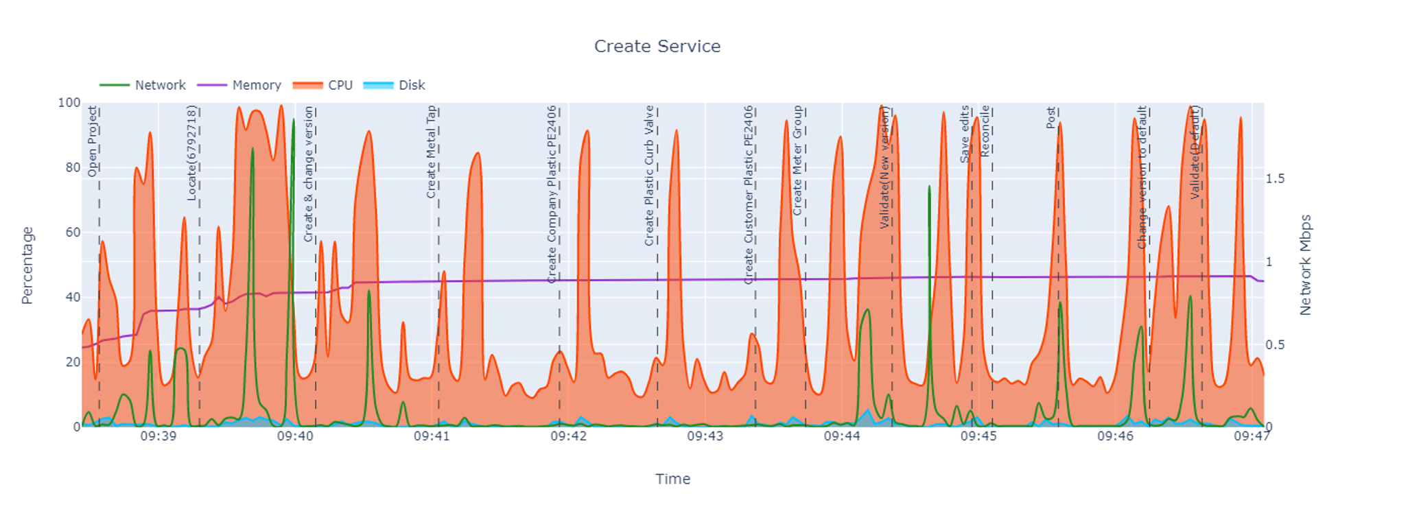The width and height of the screenshot is (1421, 509).
Task: Click the 'Time' x-axis title
Action: coord(672,479)
